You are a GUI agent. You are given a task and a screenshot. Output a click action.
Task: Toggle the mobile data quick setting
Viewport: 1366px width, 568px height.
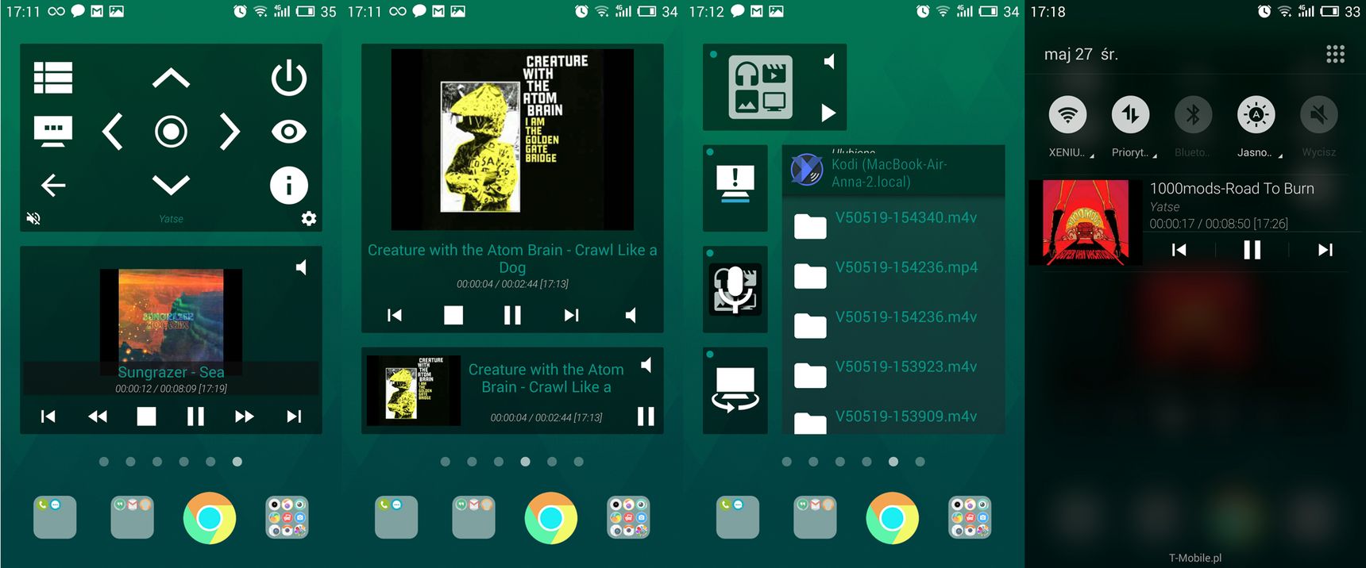1130,114
